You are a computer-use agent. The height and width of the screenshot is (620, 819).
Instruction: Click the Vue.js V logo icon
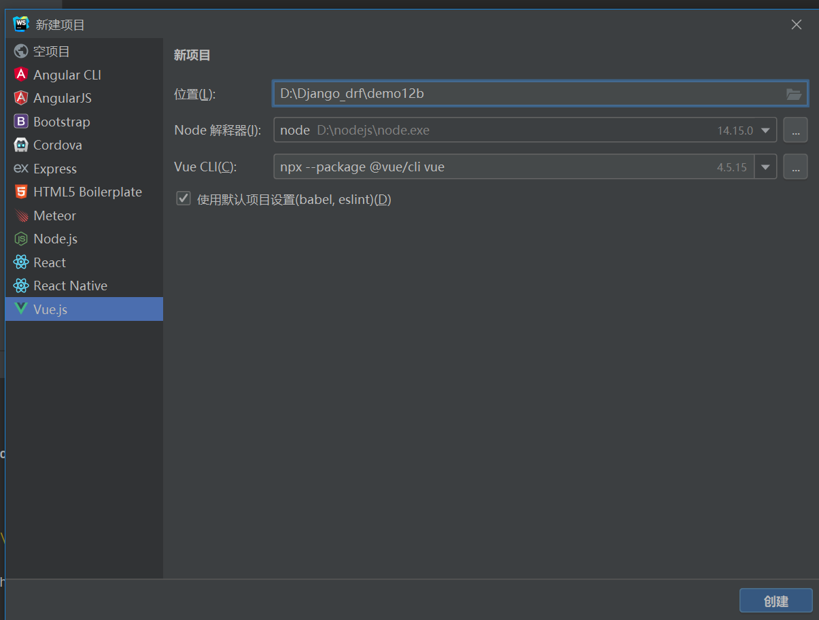coord(21,309)
